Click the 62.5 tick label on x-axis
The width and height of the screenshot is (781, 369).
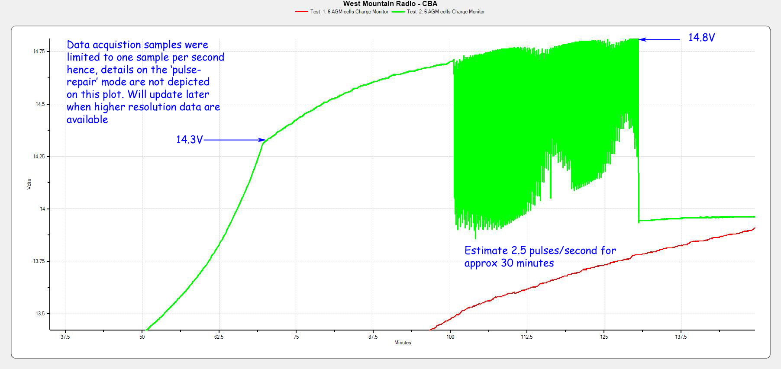[219, 337]
